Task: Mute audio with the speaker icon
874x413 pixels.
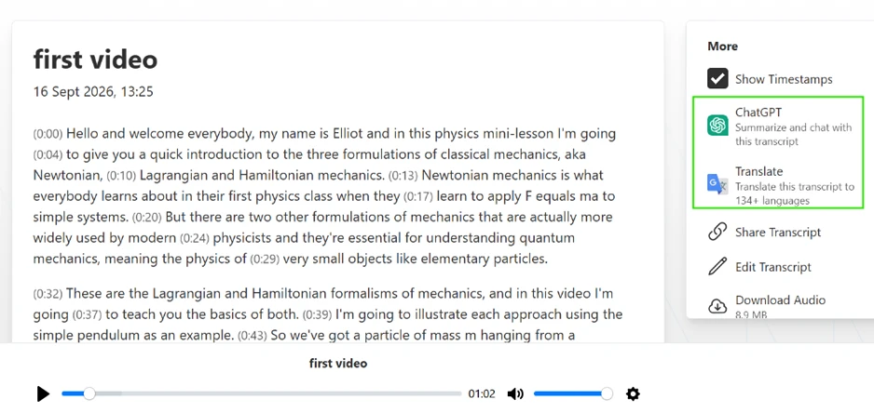Action: click(x=515, y=394)
